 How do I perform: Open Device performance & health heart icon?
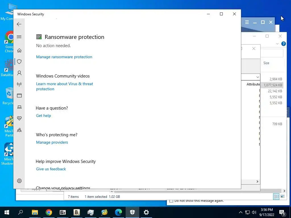[x=19, y=118]
